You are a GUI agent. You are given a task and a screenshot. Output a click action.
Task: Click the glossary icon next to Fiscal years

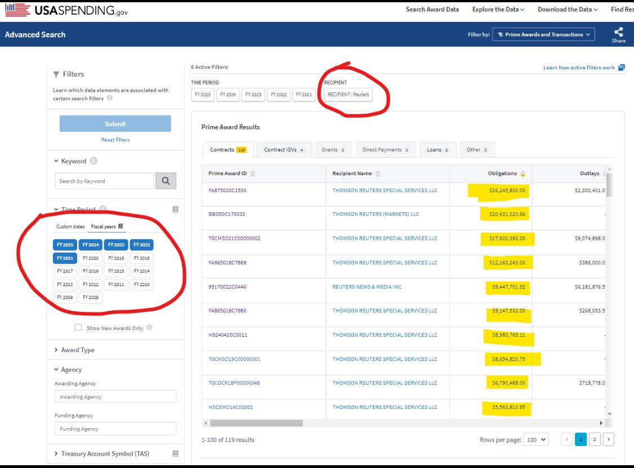click(x=121, y=226)
